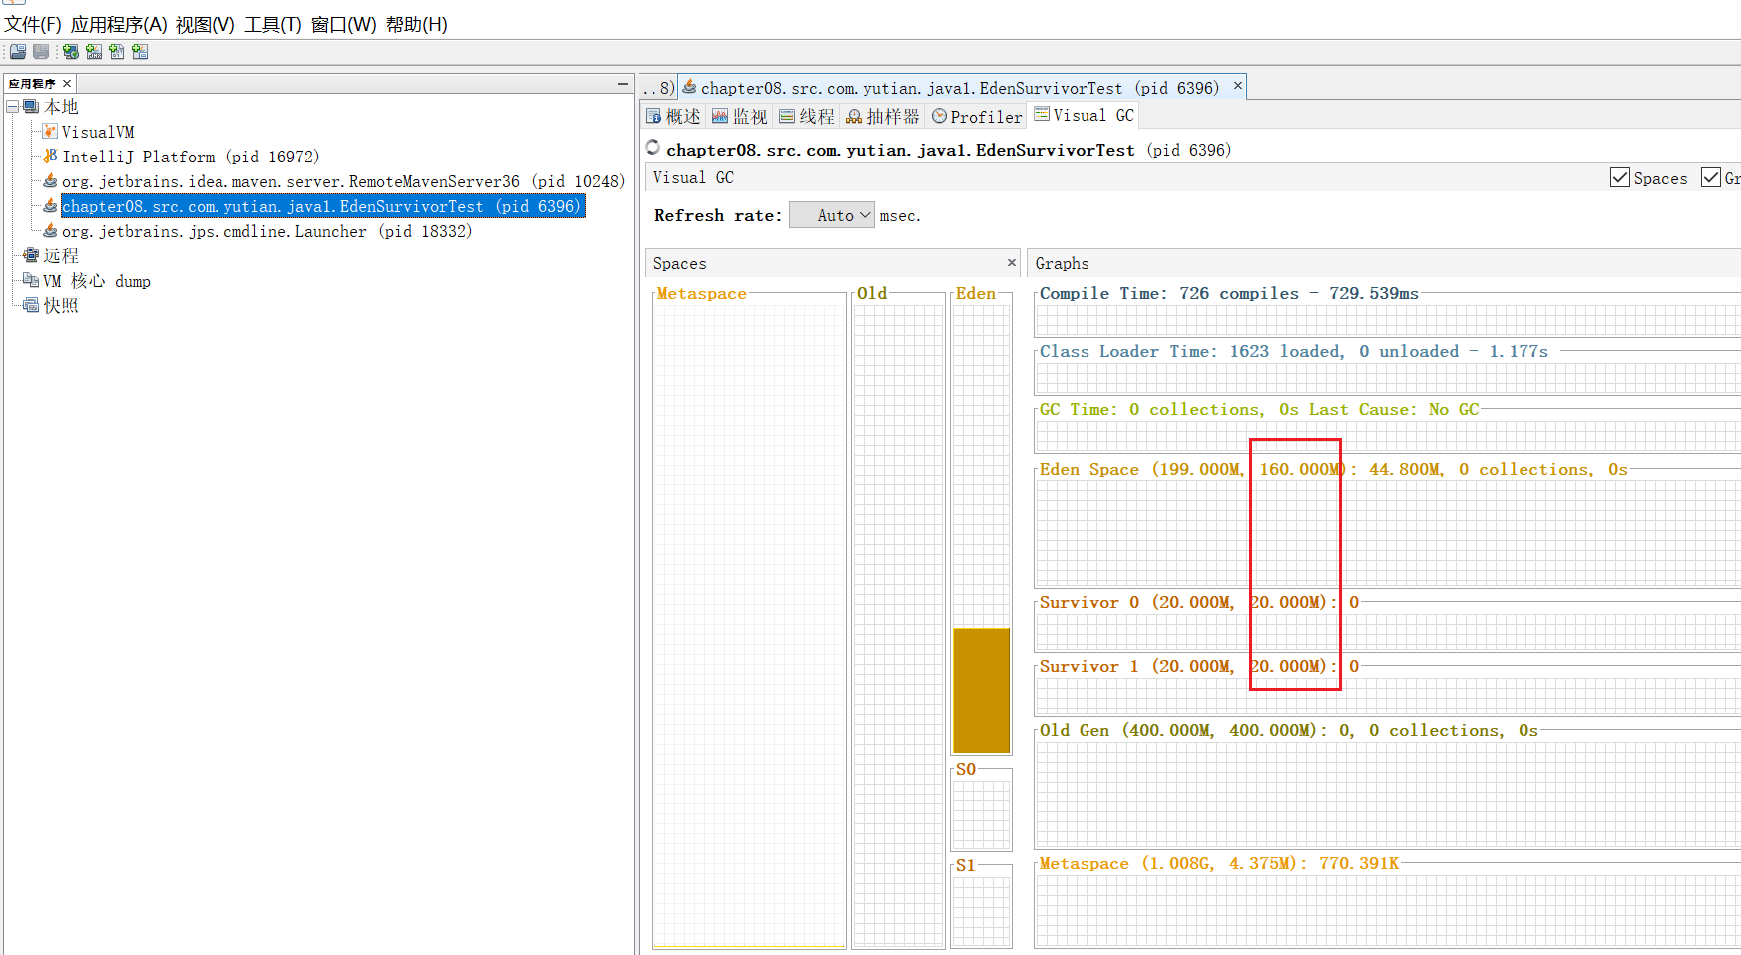Open the 监视 monitor tab
The image size is (1741, 955).
[739, 117]
